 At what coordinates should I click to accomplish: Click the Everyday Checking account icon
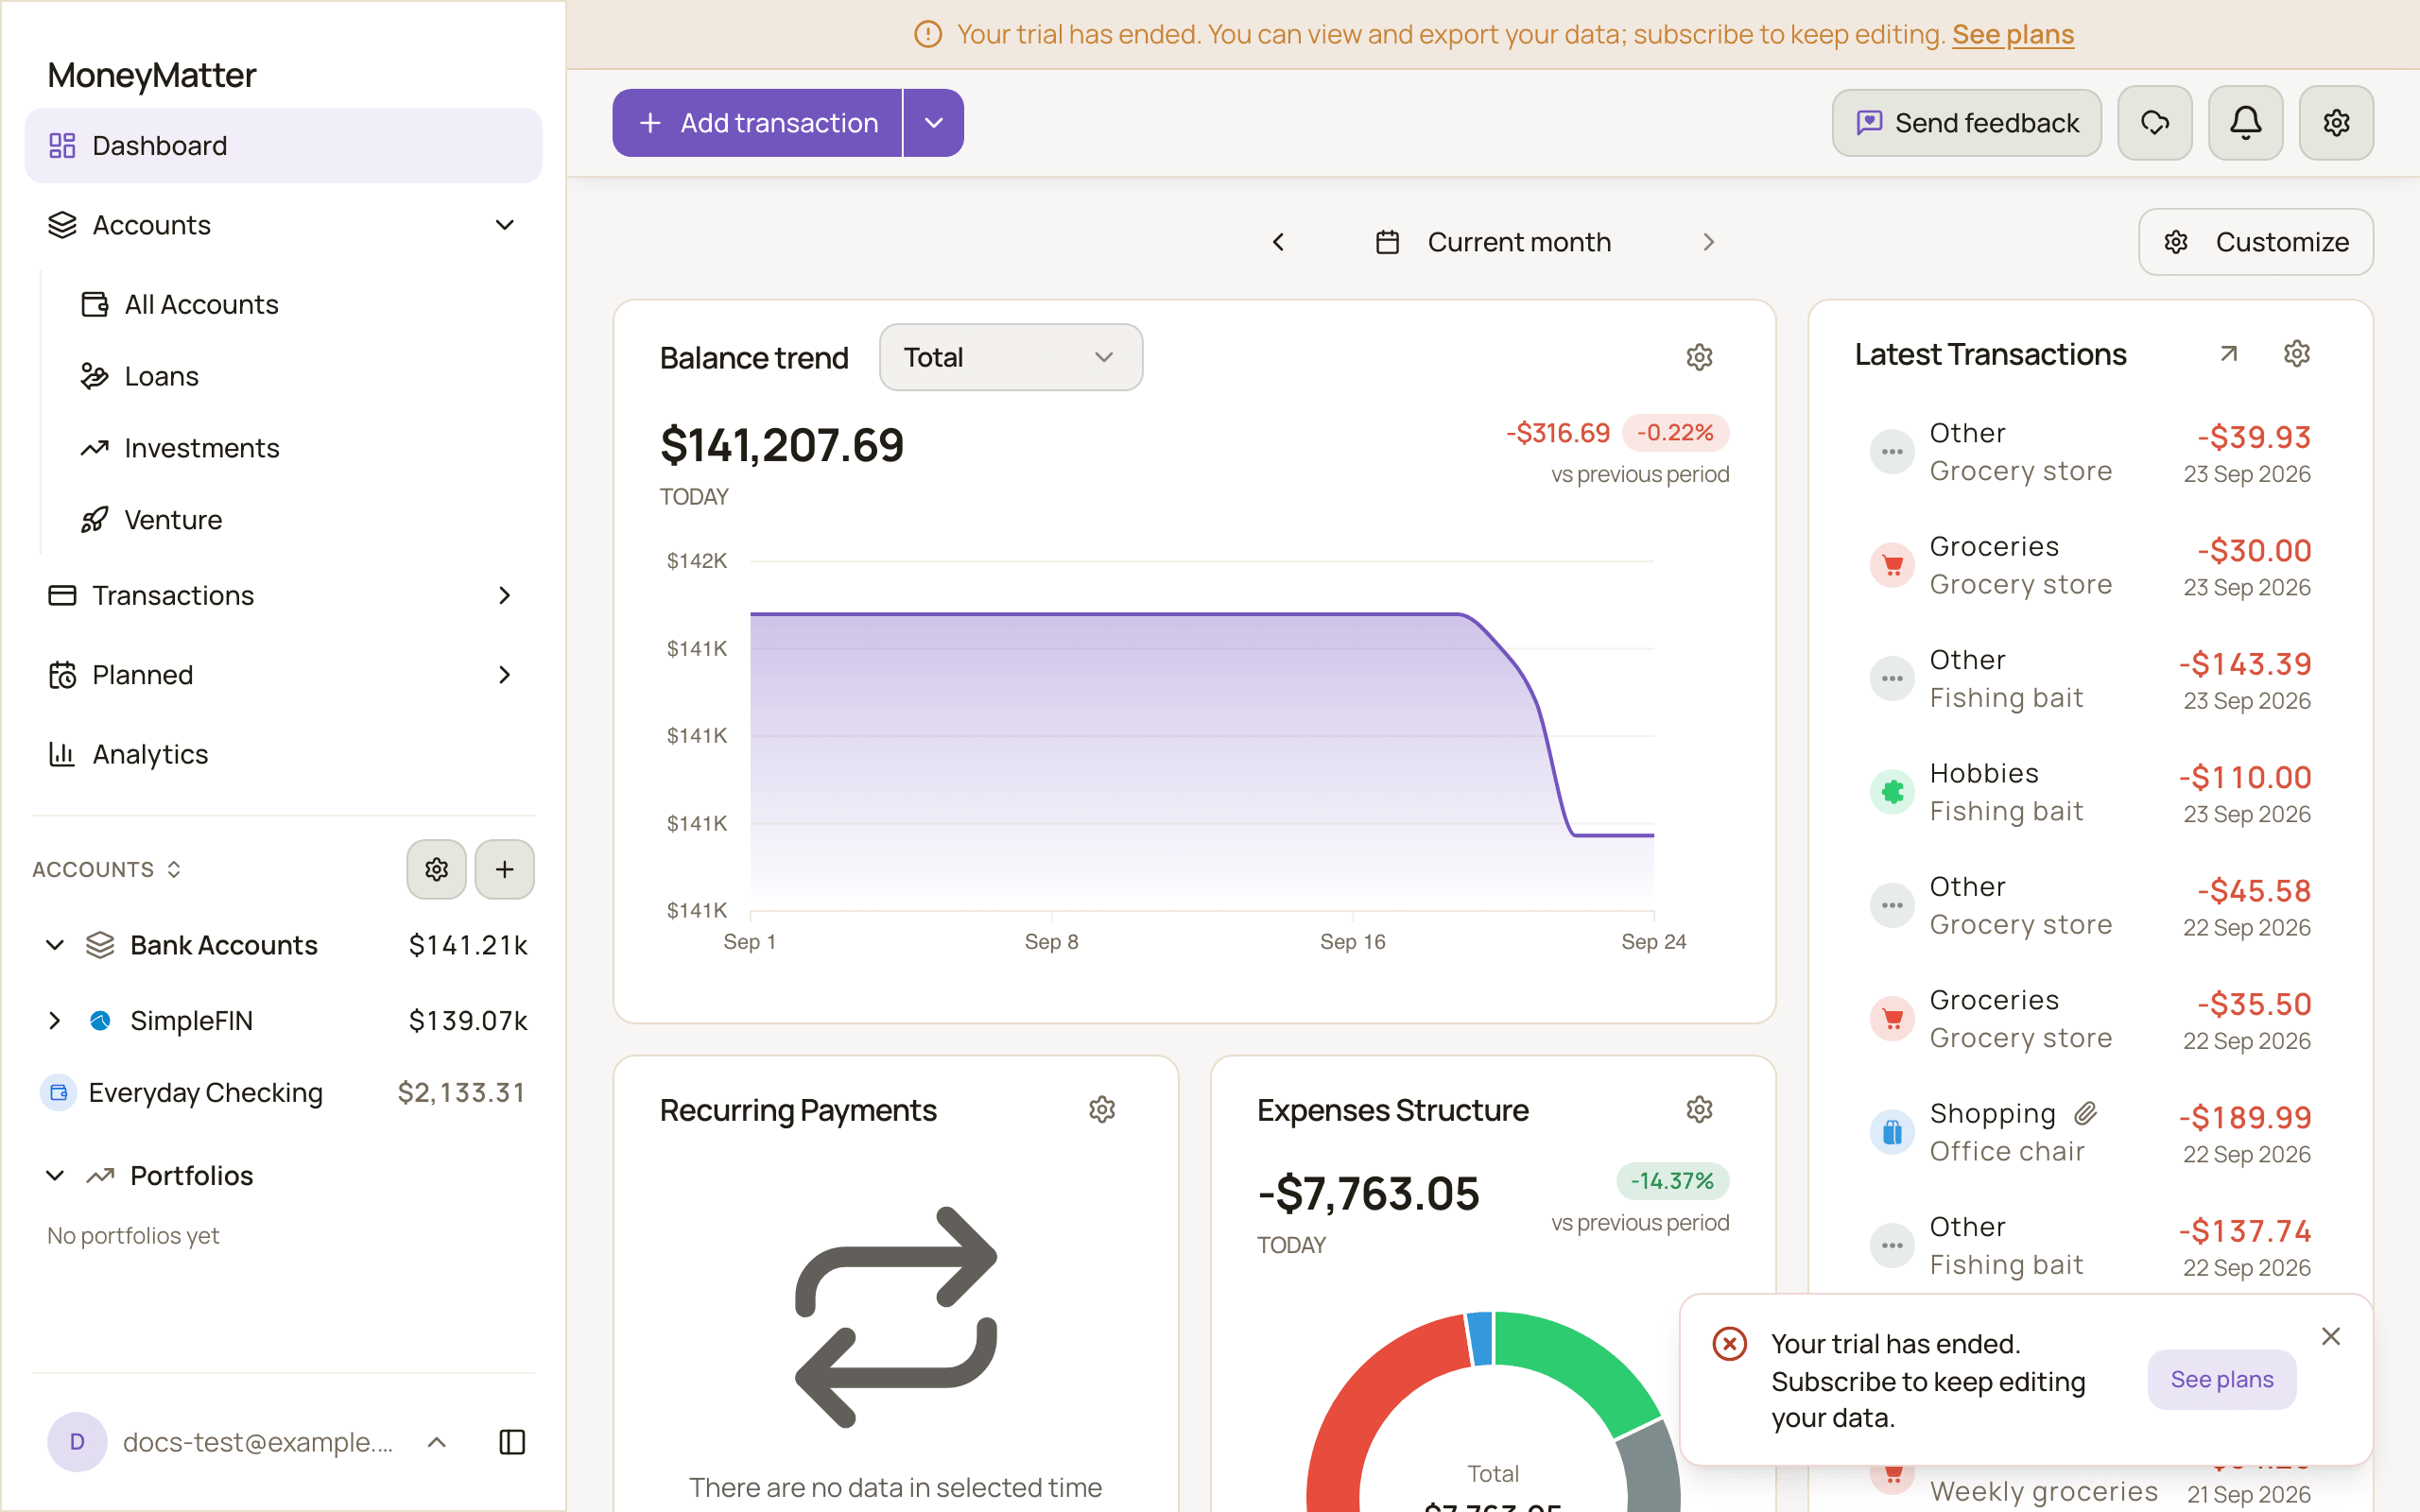pyautogui.click(x=58, y=1092)
